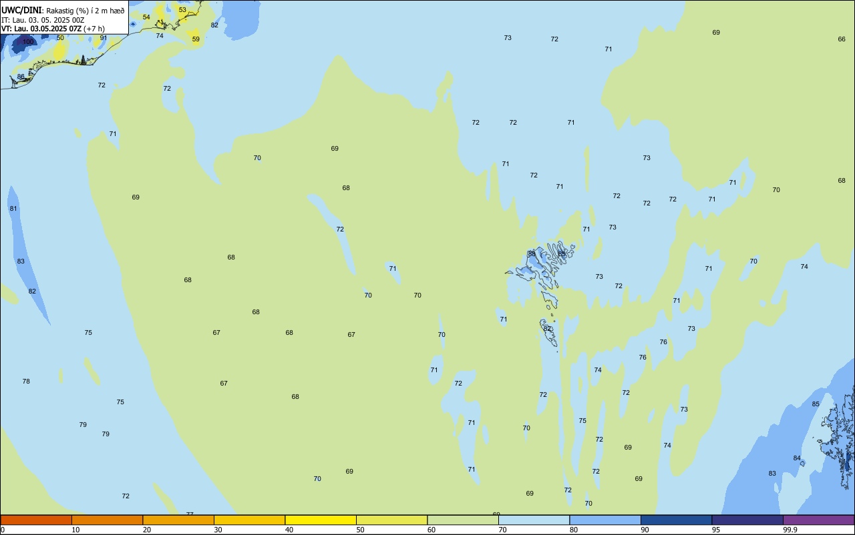The width and height of the screenshot is (855, 535).
Task: Click the "99.9" legend tick label
Action: (791, 530)
